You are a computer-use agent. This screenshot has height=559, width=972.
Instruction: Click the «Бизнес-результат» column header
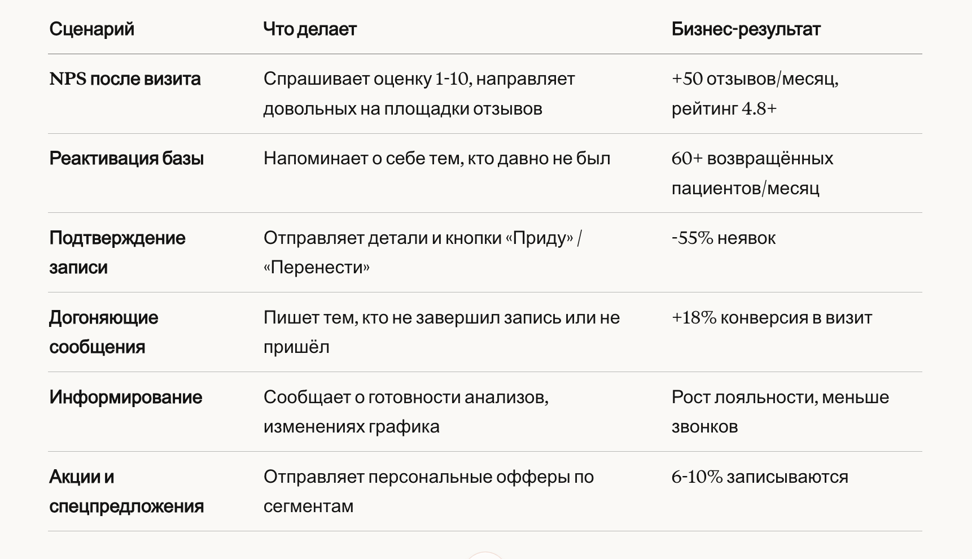pos(746,29)
